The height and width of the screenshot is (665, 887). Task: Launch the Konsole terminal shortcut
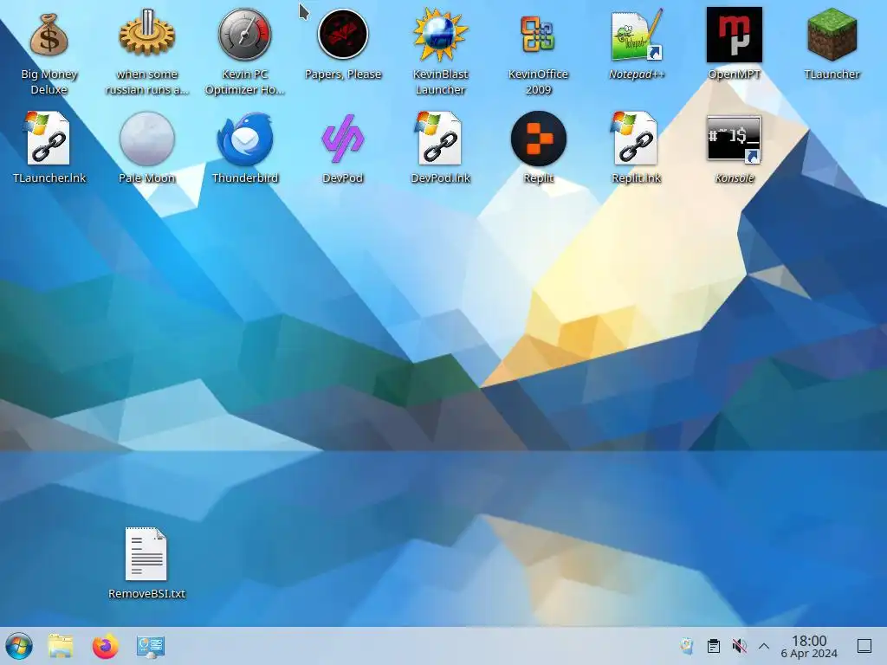[x=735, y=139]
